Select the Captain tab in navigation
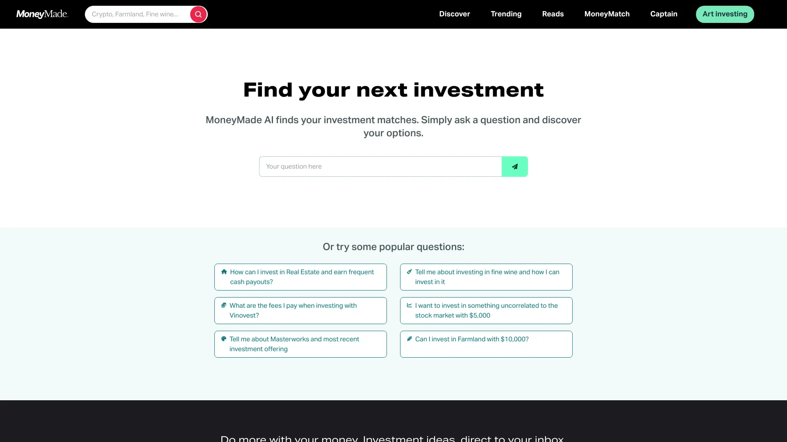The image size is (787, 442). (663, 14)
